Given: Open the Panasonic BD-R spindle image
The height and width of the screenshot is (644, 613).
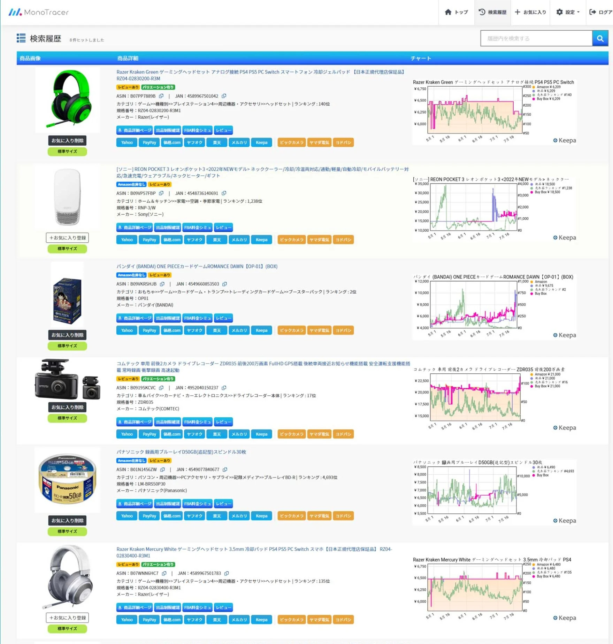Looking at the screenshot, I should pyautogui.click(x=67, y=480).
